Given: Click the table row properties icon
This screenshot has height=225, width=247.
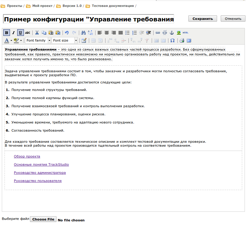Looking at the screenshot, I should point(93,40).
